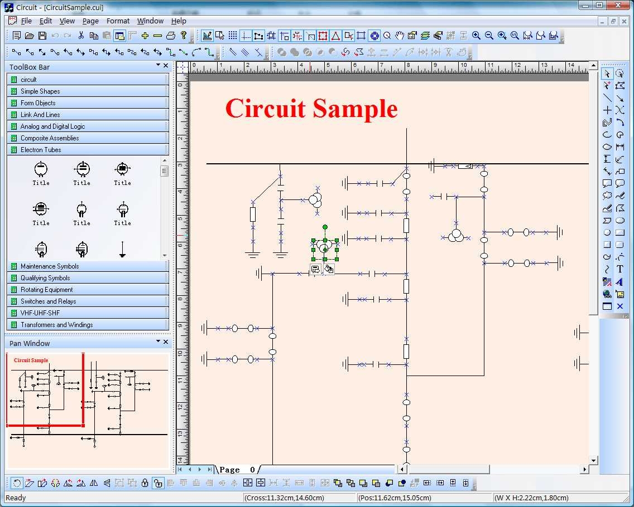Choose the arrow selection tool

click(x=607, y=73)
